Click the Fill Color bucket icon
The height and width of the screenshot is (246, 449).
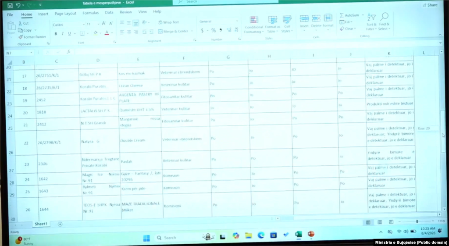pyautogui.click(x=96, y=33)
